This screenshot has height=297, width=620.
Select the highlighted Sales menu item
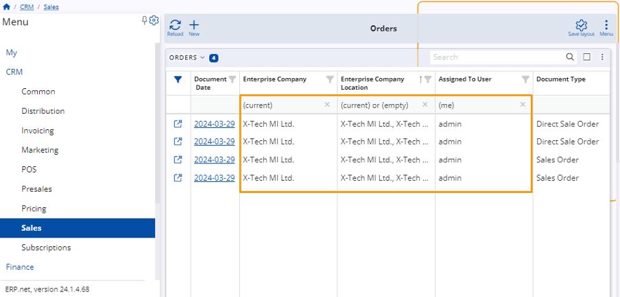click(77, 228)
